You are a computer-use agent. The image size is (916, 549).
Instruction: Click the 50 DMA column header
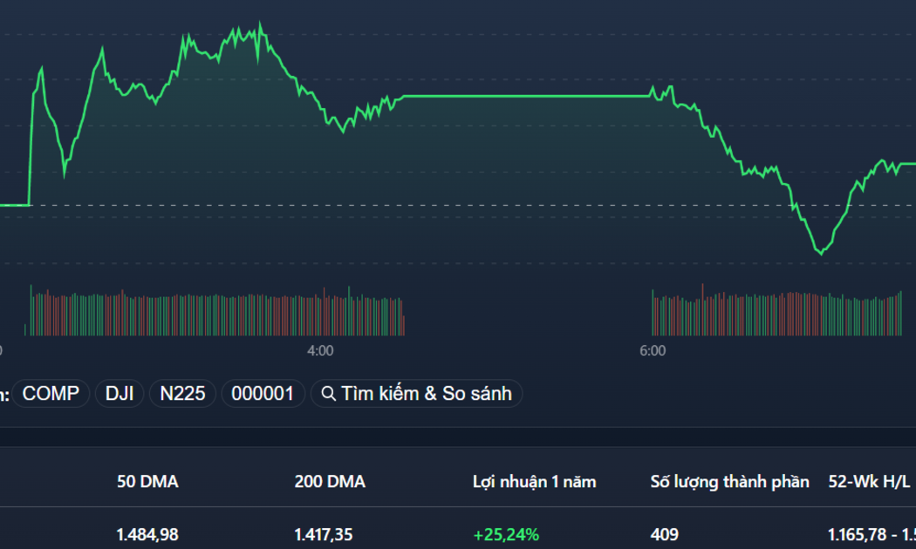tap(147, 482)
